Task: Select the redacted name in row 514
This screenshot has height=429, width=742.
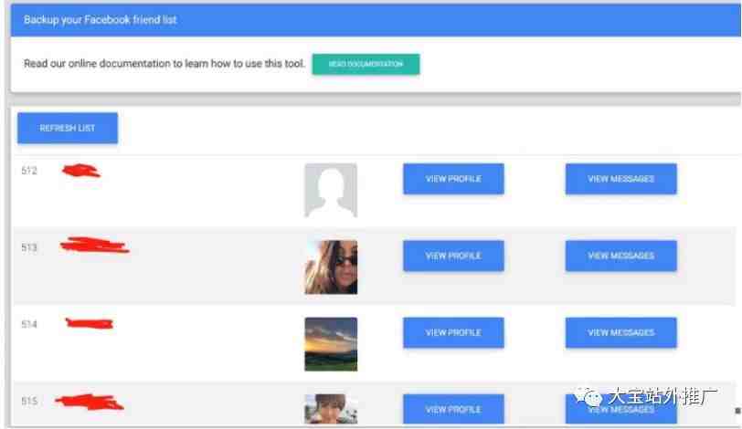Action: coord(89,323)
